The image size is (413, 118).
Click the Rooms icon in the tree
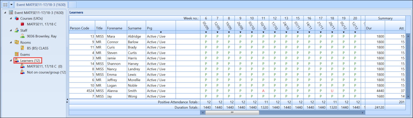(17, 42)
